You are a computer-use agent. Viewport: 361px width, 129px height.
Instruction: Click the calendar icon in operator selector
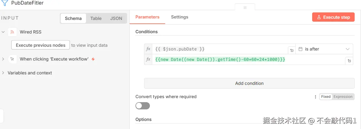coord(300,49)
